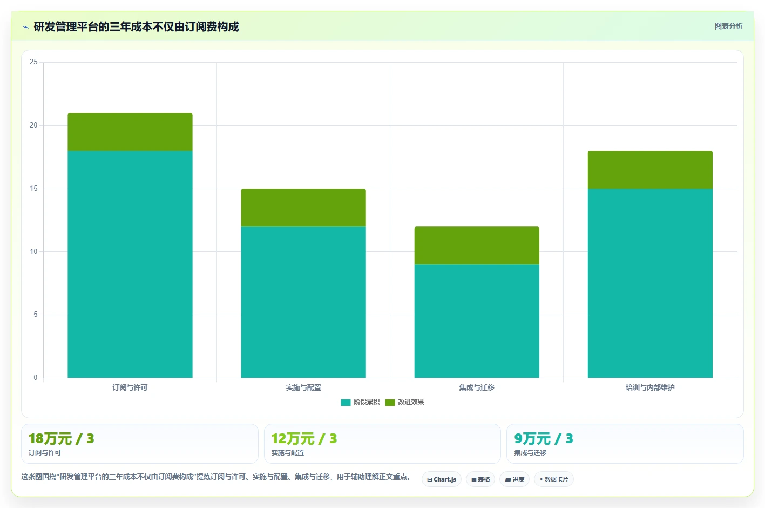Toggle the 阶段累积 legend entry
The width and height of the screenshot is (765, 508).
click(360, 402)
